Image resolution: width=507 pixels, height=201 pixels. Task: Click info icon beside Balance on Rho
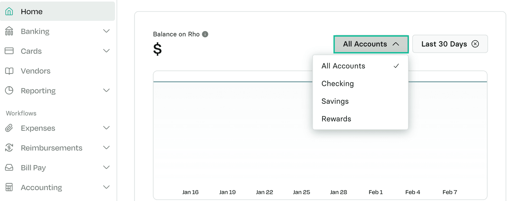click(x=205, y=34)
